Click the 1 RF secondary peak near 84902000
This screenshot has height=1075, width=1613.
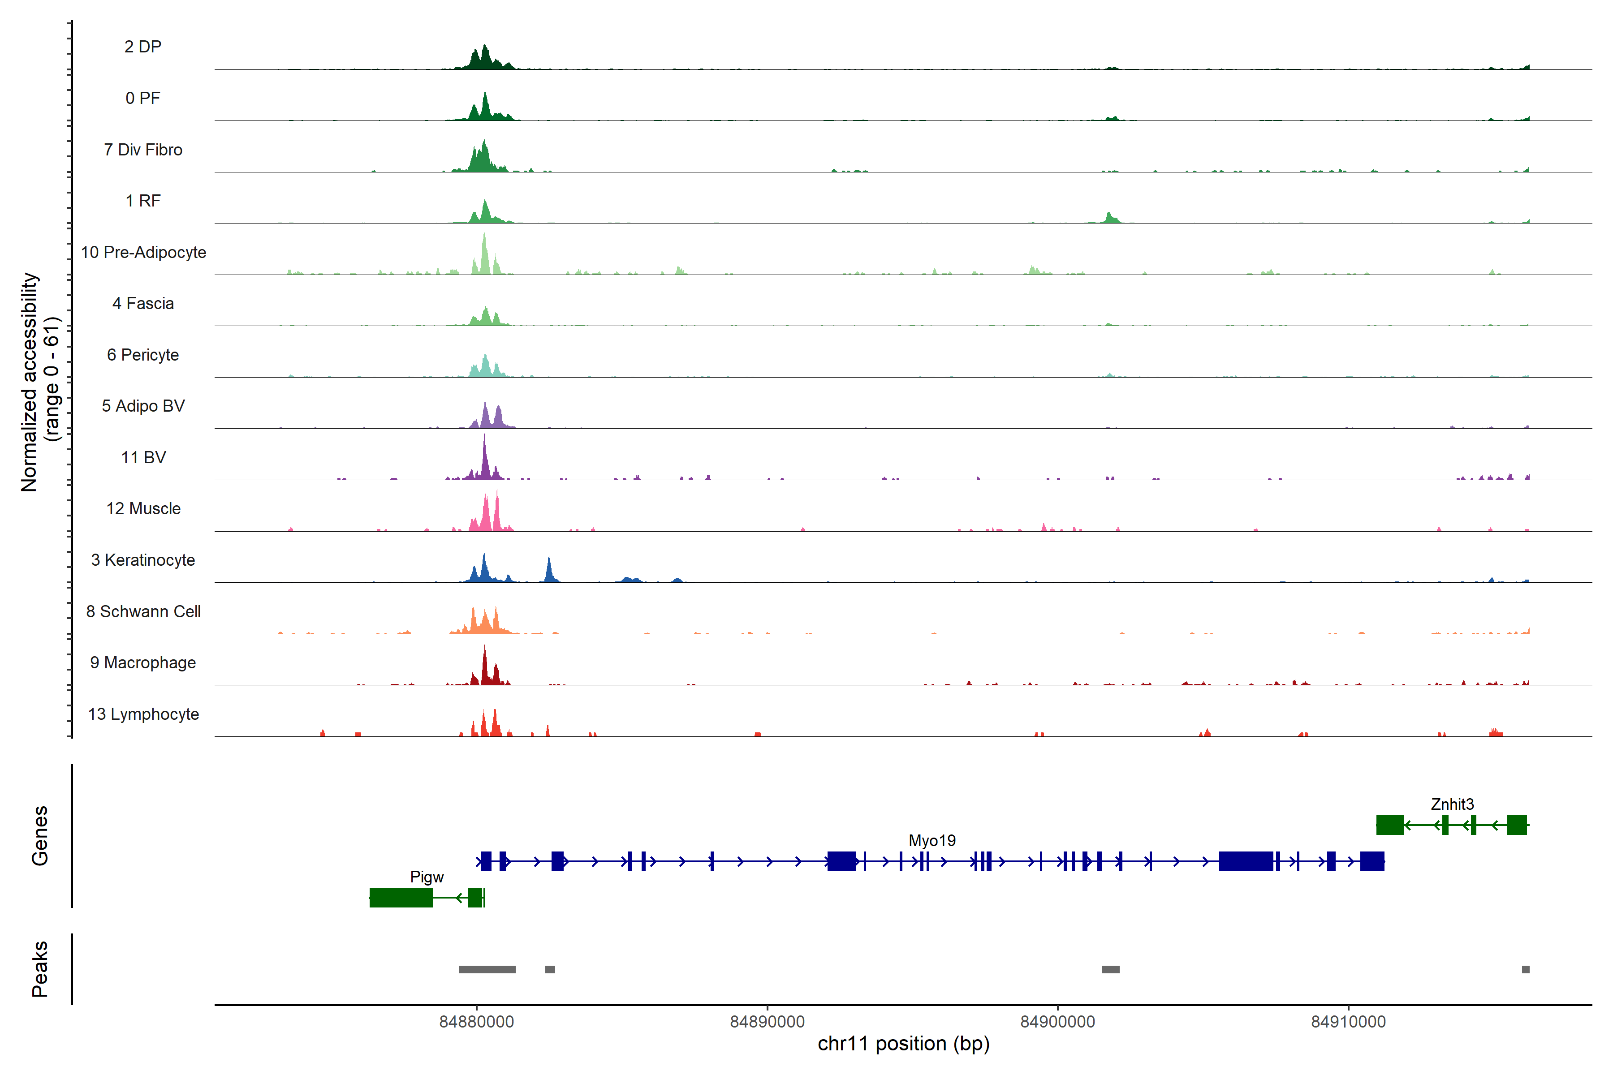[x=1110, y=218]
